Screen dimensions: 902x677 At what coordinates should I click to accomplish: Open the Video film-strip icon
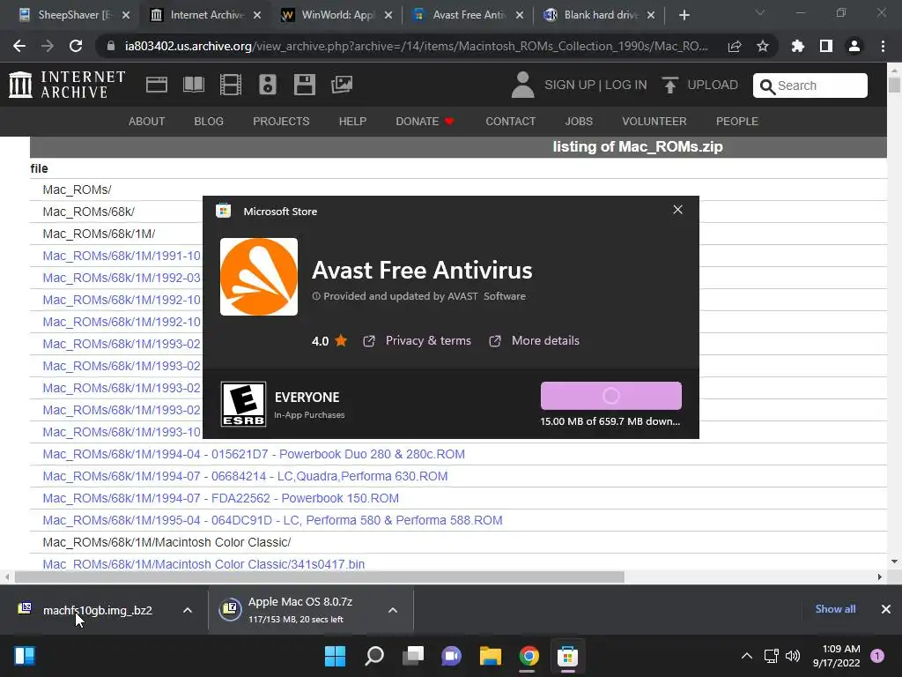coord(231,85)
